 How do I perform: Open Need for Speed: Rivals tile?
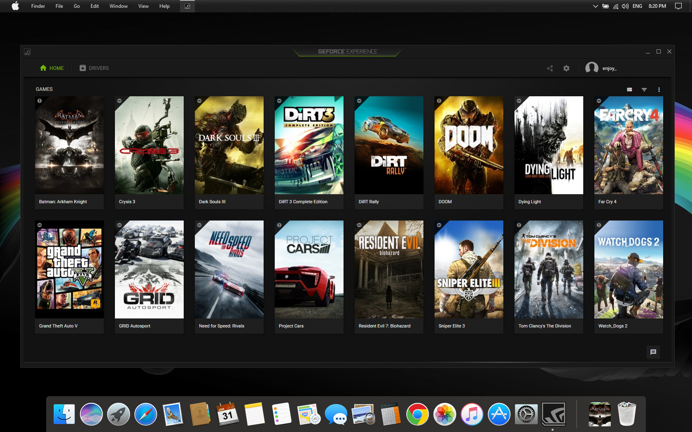click(x=229, y=277)
